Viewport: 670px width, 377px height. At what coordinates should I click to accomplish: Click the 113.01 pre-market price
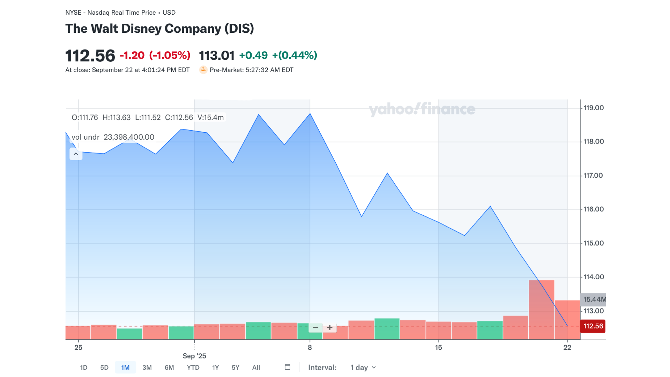[217, 55]
